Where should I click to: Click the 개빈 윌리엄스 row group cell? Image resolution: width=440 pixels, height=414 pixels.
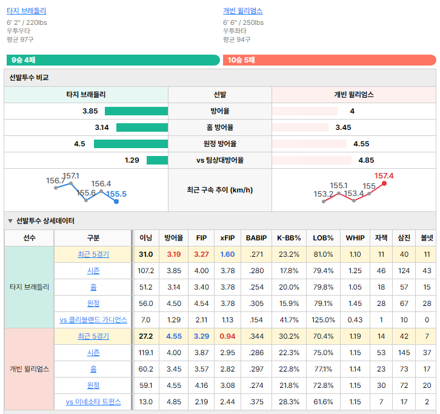(x=29, y=368)
